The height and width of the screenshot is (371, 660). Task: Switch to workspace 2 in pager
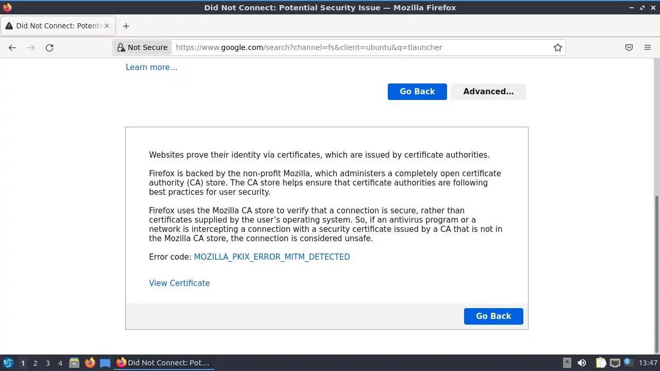[x=35, y=363]
